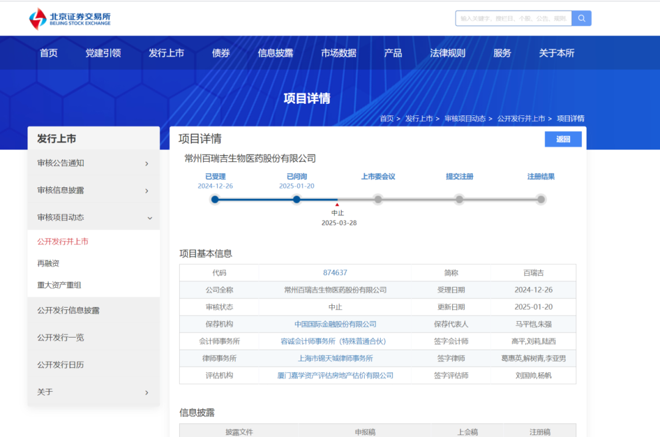Click the 受理日期 value 2024-12-26
660x437 pixels.
(x=533, y=290)
